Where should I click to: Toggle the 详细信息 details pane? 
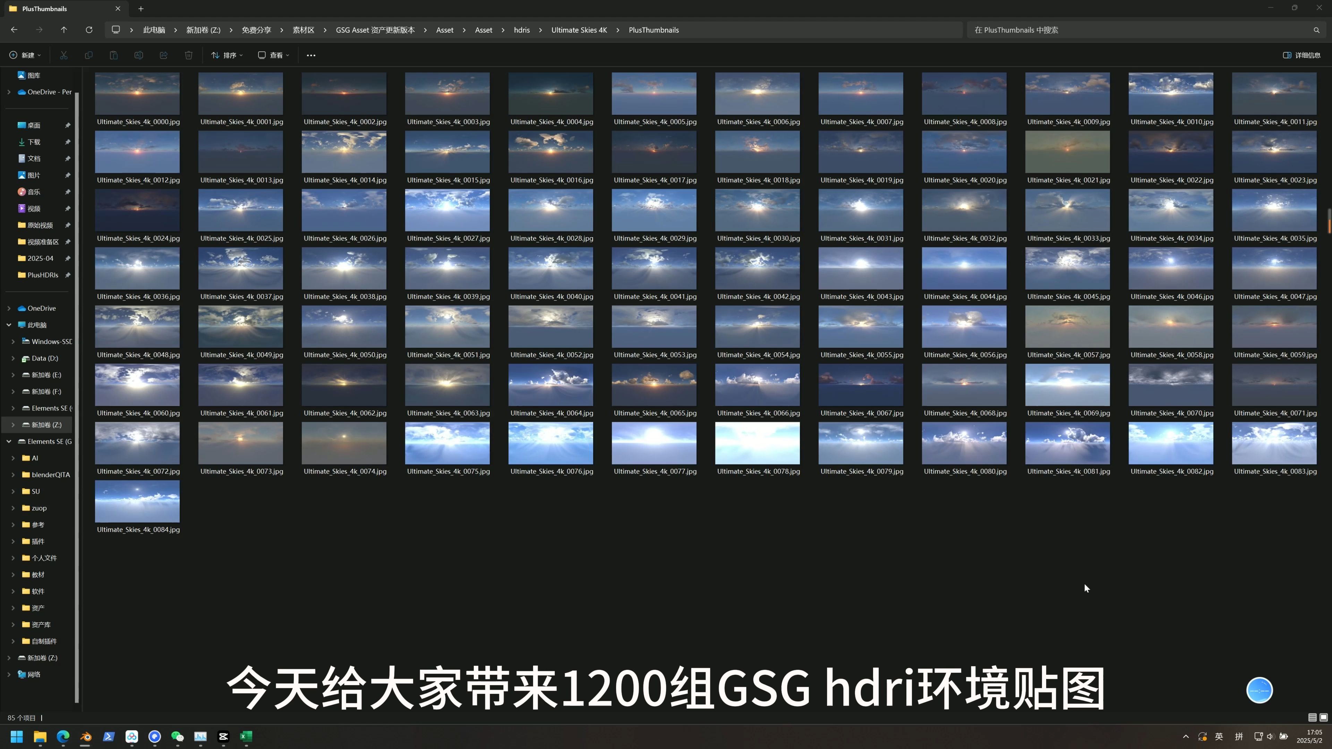click(x=1301, y=55)
